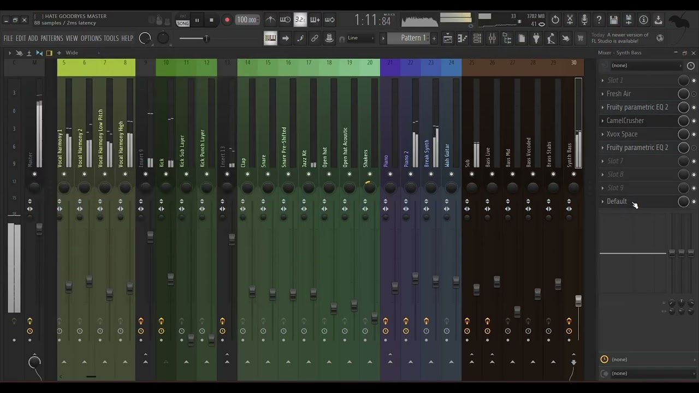Toggle the CamelCrusher effect enable LED
Viewport: 699px width, 393px height.
[x=694, y=121]
